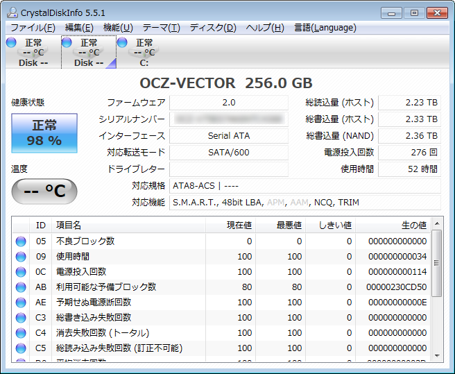Click the 項目名 column header
455x374 pixels.
coord(68,225)
